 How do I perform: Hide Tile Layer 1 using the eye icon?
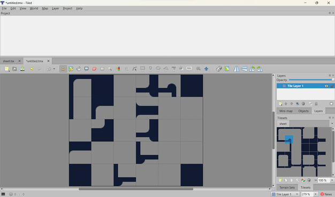326,86
